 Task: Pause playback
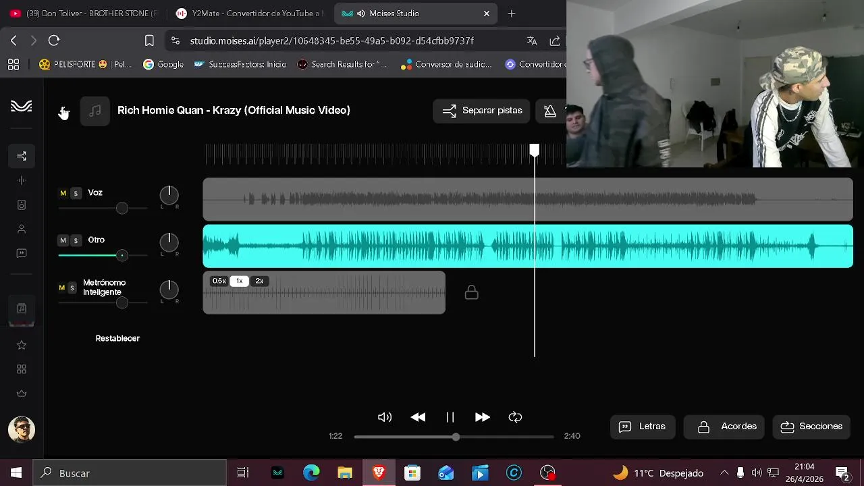coord(450,417)
